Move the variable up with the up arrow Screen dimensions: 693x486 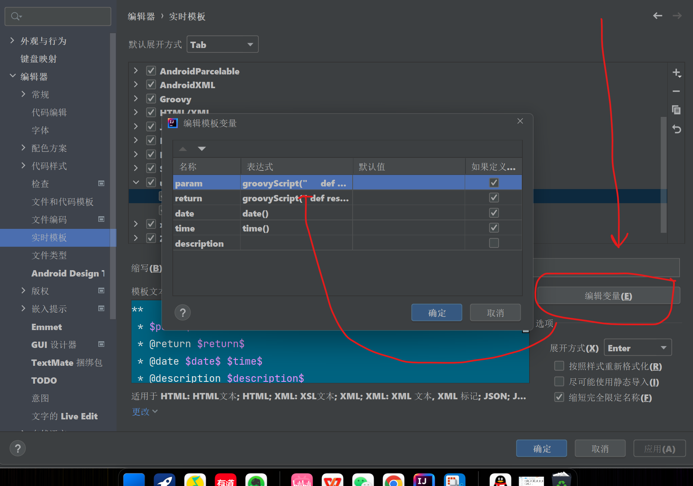(182, 149)
